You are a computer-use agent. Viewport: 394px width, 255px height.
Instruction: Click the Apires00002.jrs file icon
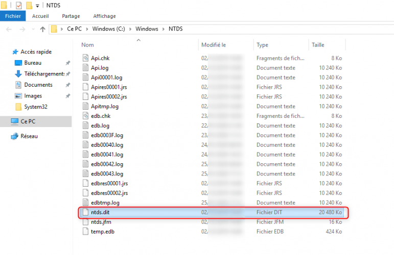coord(85,96)
